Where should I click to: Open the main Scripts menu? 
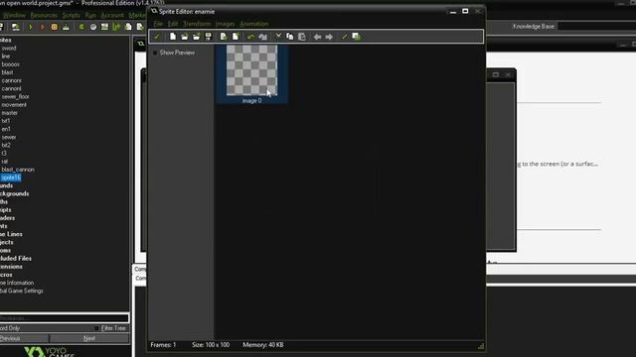click(x=71, y=15)
